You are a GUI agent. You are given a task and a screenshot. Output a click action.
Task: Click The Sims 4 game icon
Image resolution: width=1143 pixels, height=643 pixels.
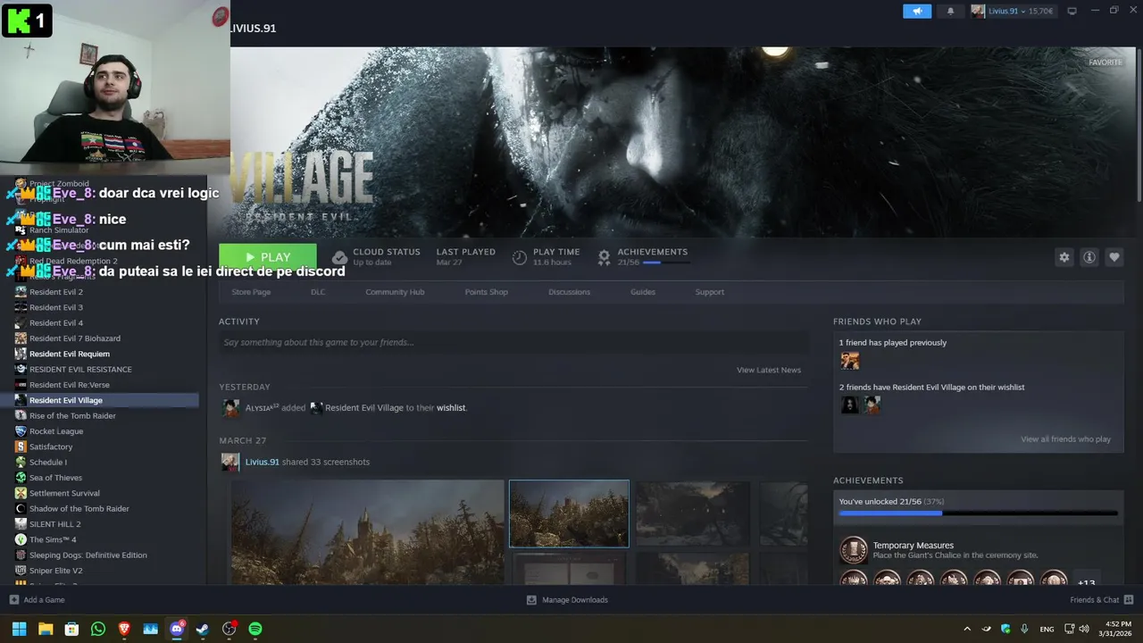(21, 539)
